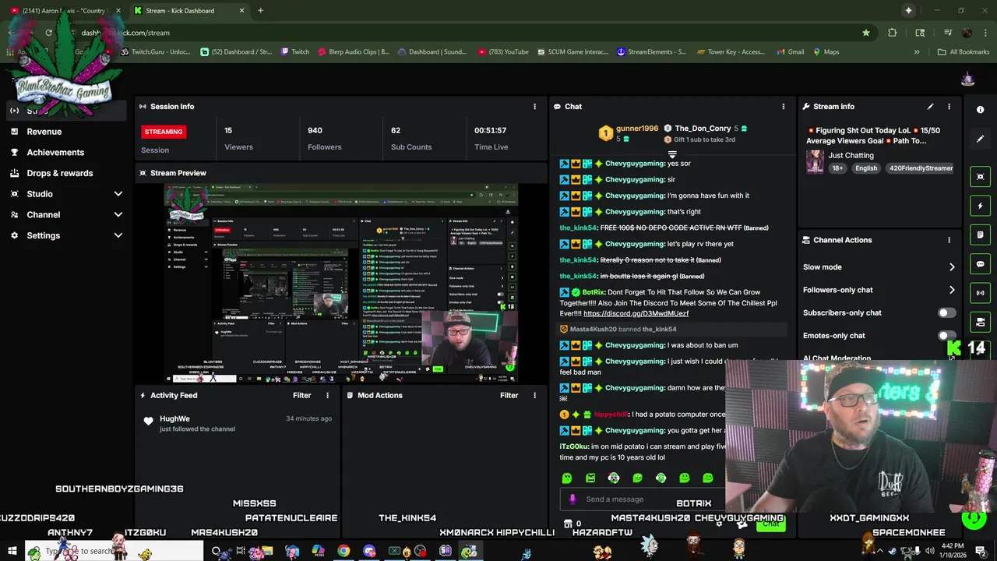Expand the Settings sidebar section
The image size is (997, 561).
(x=118, y=235)
